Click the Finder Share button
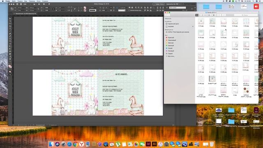The height and width of the screenshot is (148, 263). click(x=219, y=15)
